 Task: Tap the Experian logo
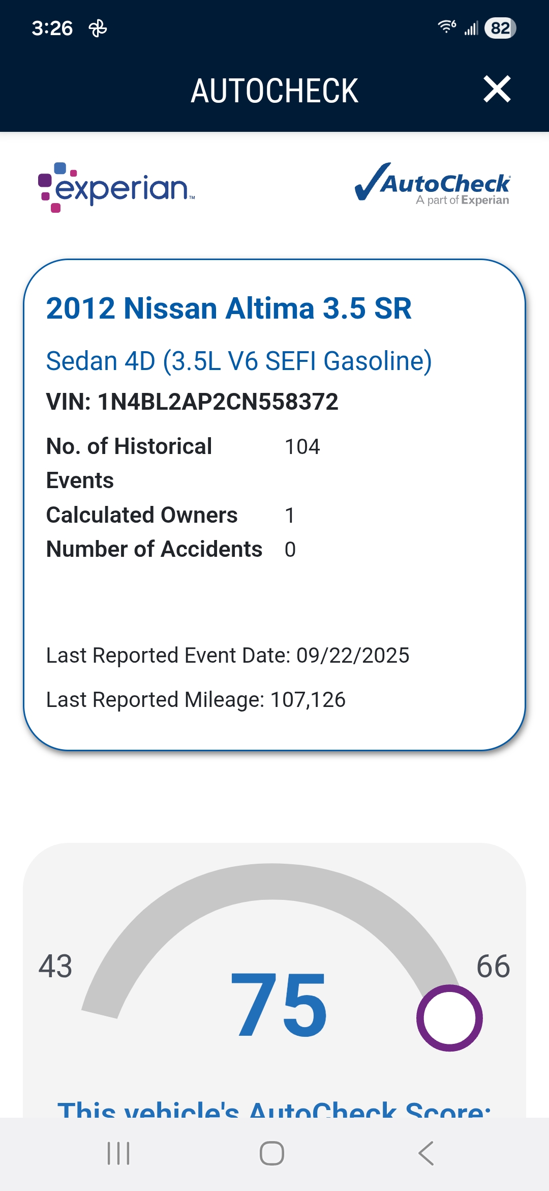117,187
